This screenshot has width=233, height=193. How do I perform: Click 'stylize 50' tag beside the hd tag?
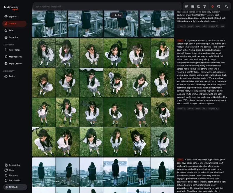click(214, 26)
